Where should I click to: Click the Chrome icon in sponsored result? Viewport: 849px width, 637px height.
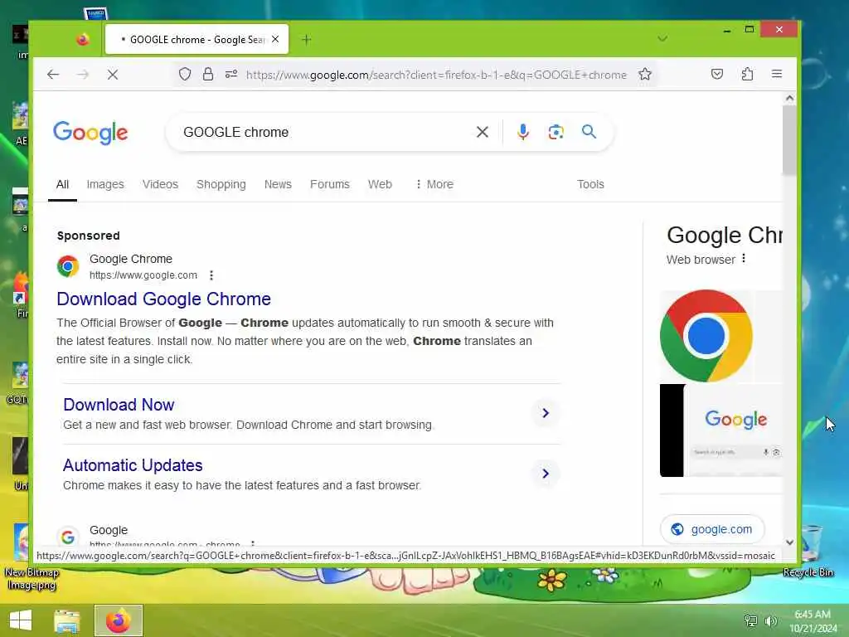click(68, 266)
